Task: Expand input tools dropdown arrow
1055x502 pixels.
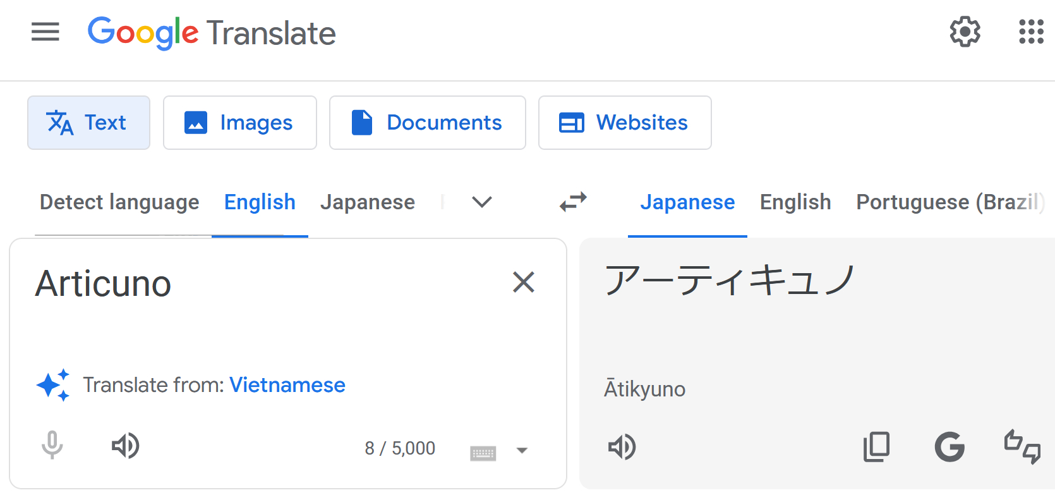Action: click(522, 451)
